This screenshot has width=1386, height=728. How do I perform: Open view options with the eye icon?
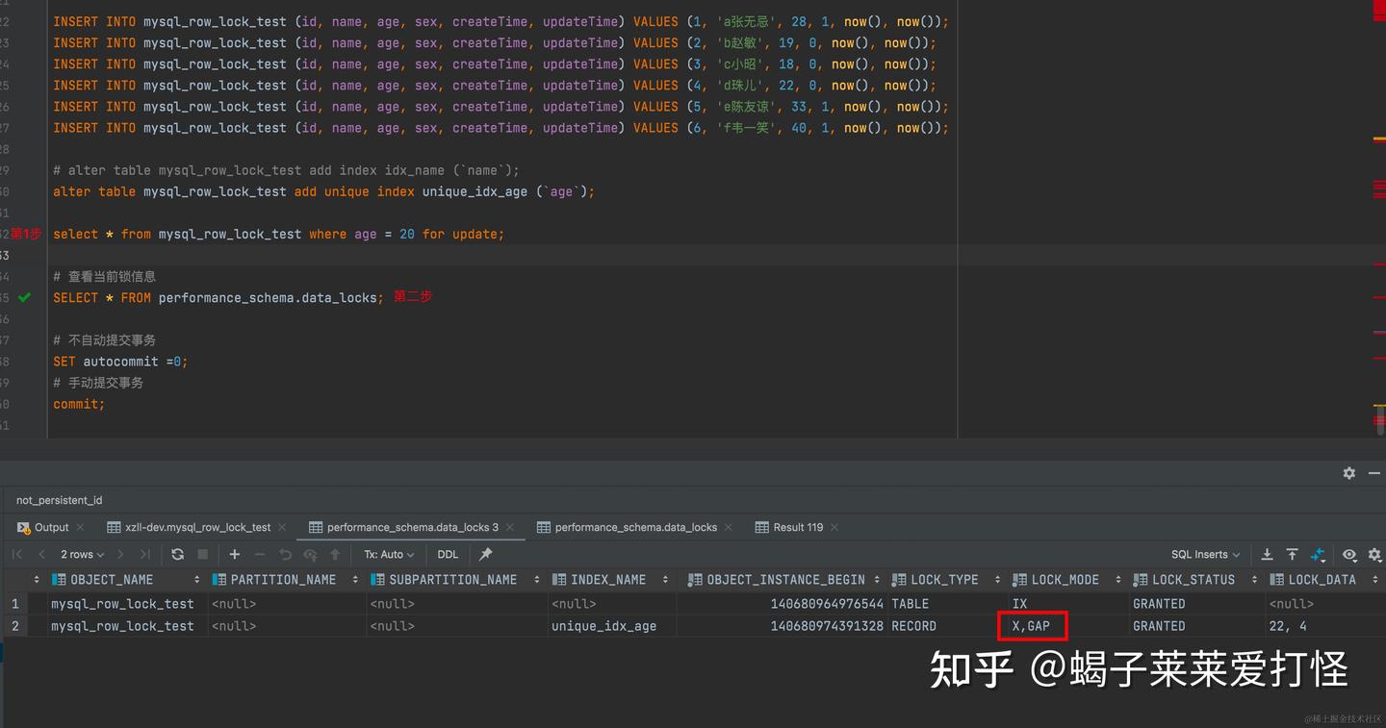pyautogui.click(x=1348, y=554)
